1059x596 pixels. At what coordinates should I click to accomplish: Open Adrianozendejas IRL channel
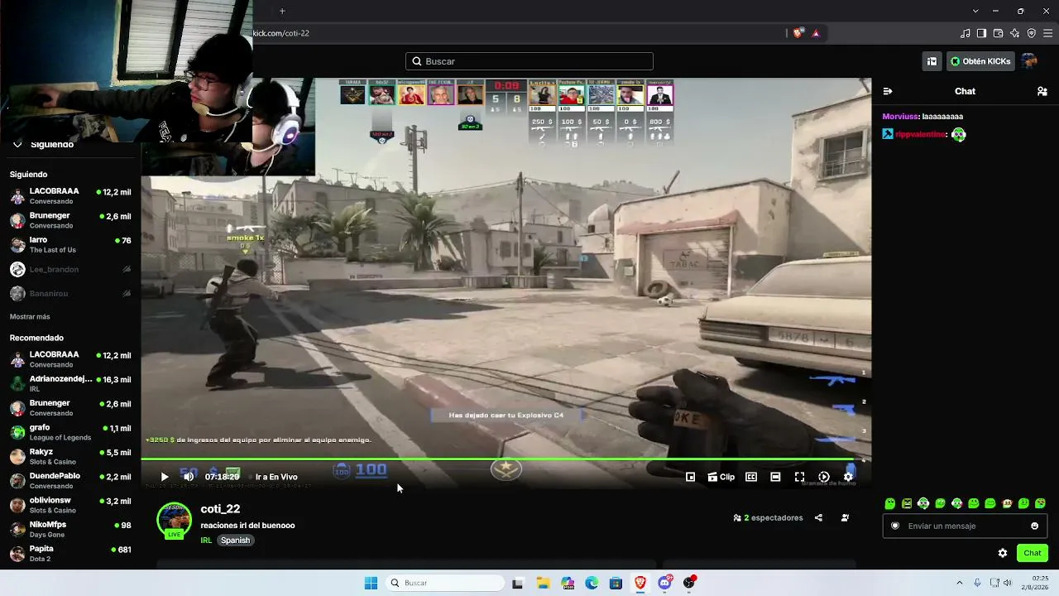click(70, 383)
